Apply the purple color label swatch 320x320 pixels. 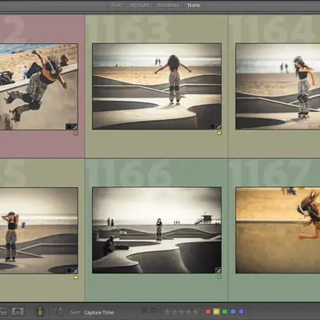(241, 311)
